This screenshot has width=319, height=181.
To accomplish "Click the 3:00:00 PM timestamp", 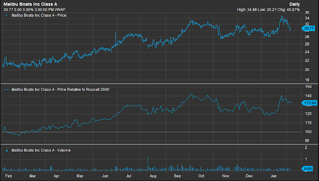I will pyautogui.click(x=44, y=9).
